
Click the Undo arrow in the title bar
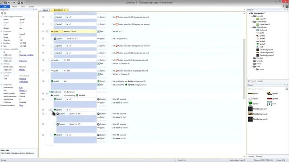pyautogui.click(x=9, y=3)
